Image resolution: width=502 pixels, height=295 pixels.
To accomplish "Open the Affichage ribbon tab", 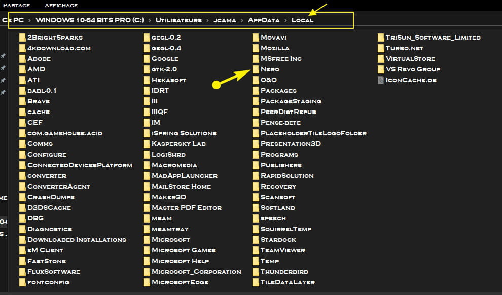I will (61, 6).
